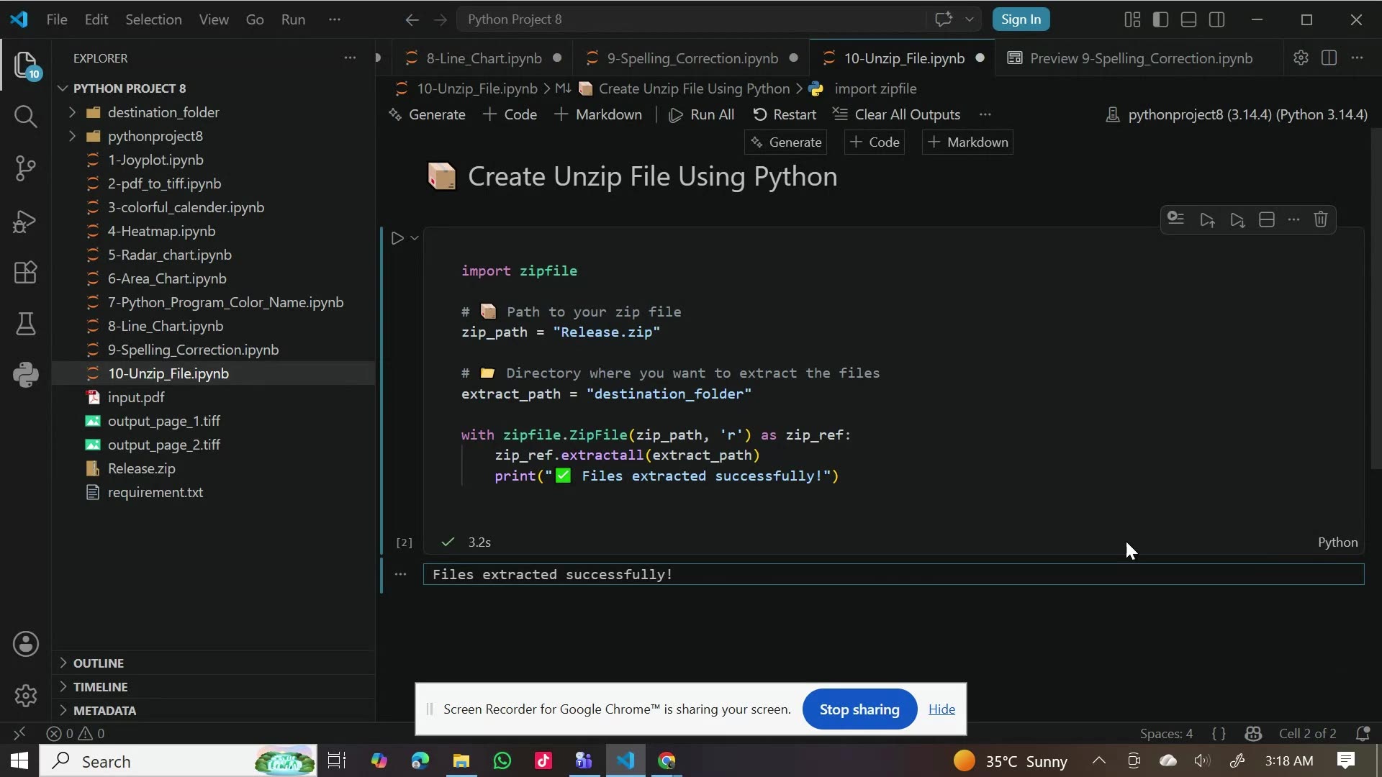
Task: Open run cell options dropdown arrow
Action: click(x=415, y=238)
